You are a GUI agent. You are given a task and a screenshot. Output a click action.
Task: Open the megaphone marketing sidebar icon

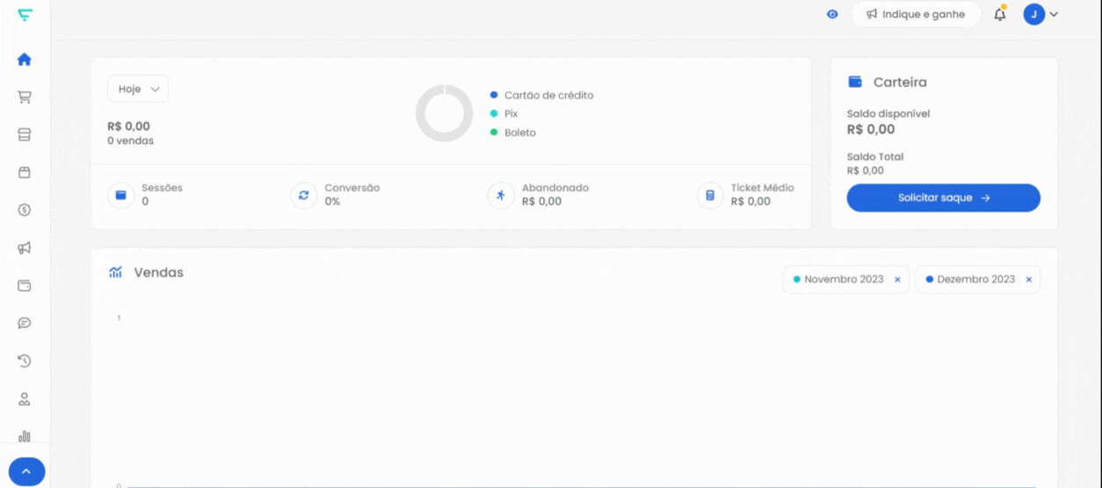coord(25,248)
